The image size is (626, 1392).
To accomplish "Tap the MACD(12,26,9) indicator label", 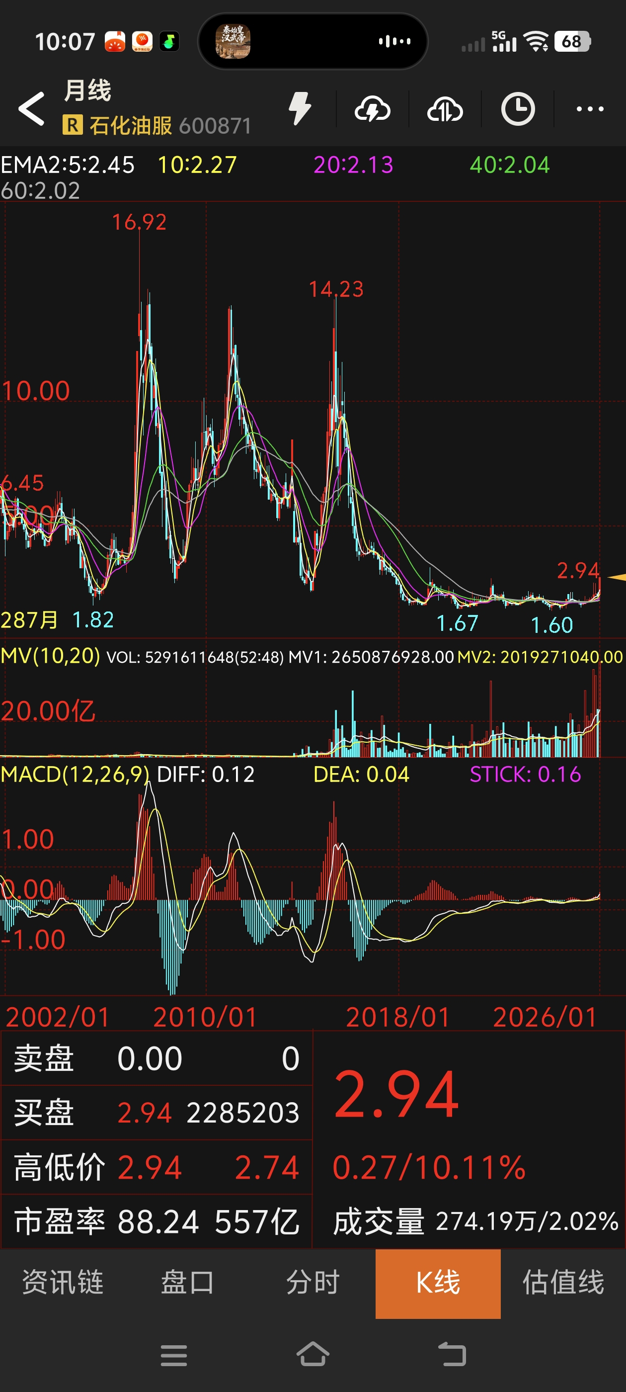I will click(75, 775).
